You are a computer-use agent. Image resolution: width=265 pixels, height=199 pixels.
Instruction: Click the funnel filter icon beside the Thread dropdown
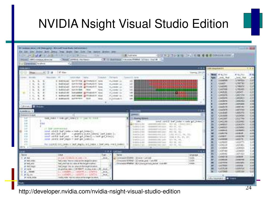pos(104,60)
